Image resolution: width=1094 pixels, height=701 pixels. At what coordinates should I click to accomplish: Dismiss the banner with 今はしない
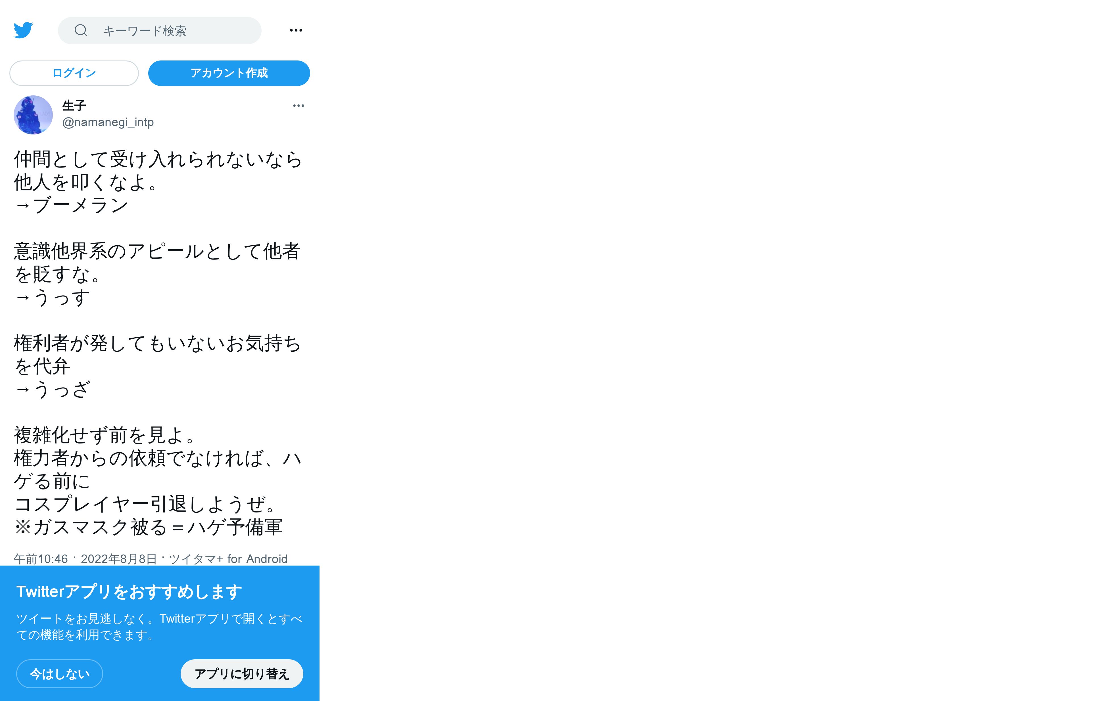click(x=60, y=674)
